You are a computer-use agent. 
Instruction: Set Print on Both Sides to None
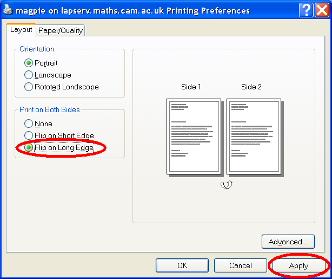29,124
